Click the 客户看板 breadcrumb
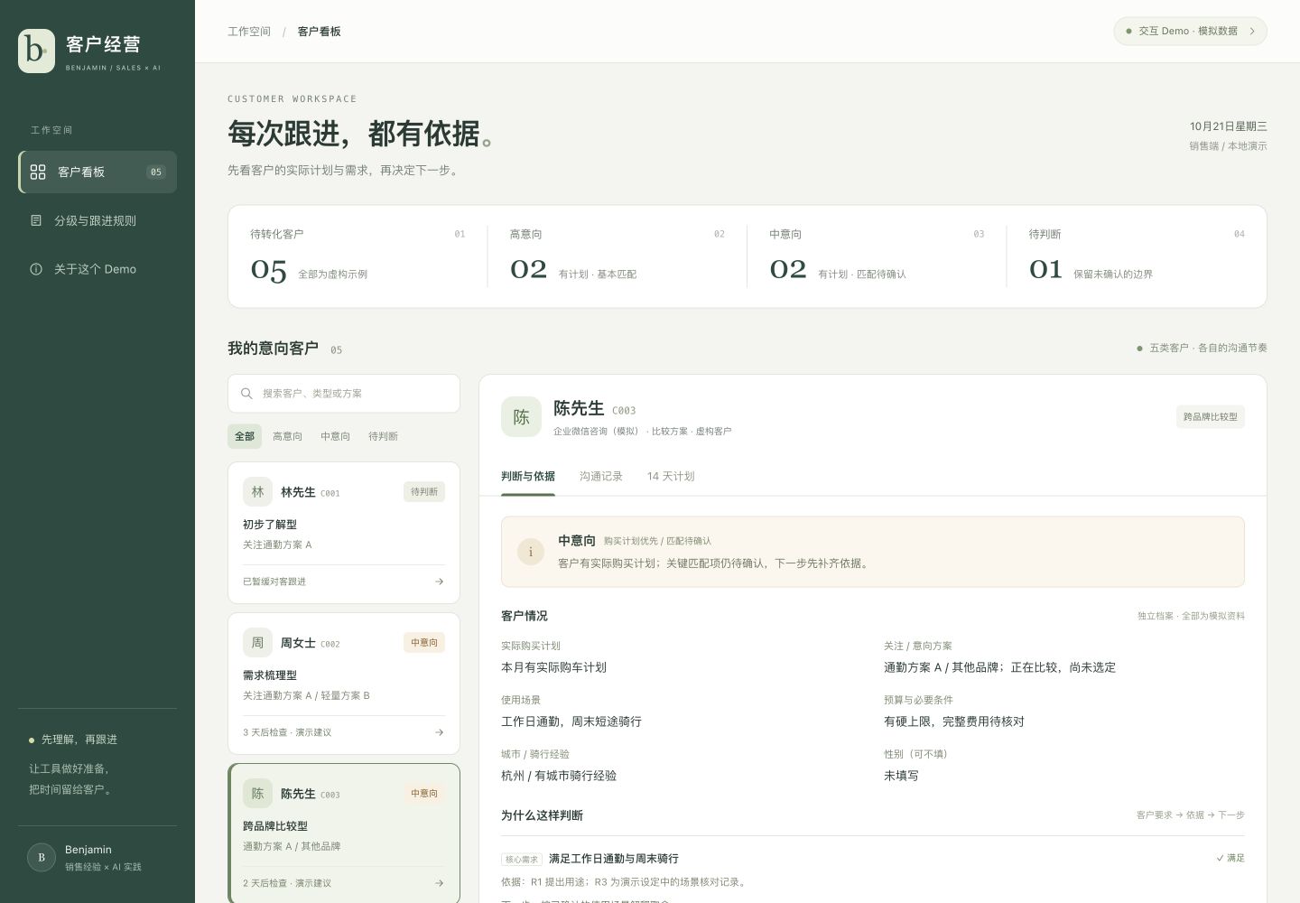This screenshot has width=1300, height=903. click(320, 32)
